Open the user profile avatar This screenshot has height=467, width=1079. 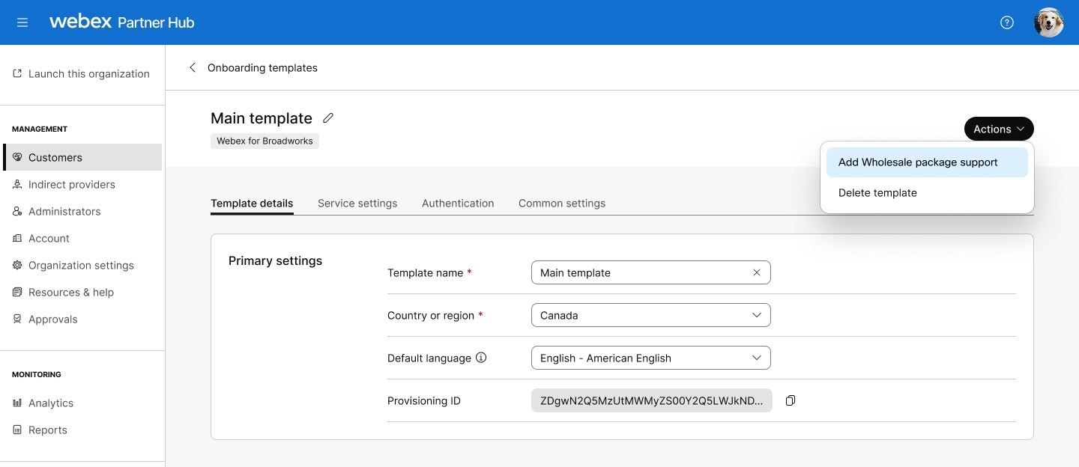(x=1049, y=22)
